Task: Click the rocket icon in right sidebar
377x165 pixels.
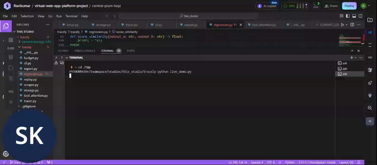Action: pyautogui.click(x=370, y=83)
